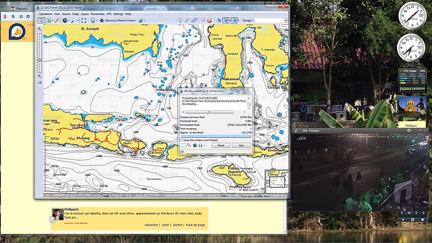
Task: Click the layers stack icon in toolbar
Action: pyautogui.click(x=140, y=20)
